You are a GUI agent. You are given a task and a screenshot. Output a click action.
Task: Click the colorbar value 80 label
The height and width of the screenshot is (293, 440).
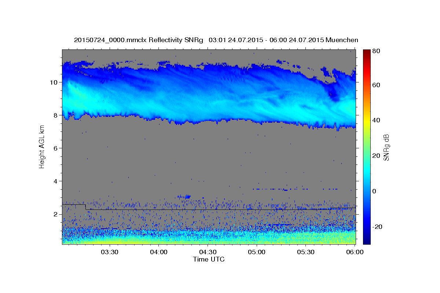click(376, 51)
